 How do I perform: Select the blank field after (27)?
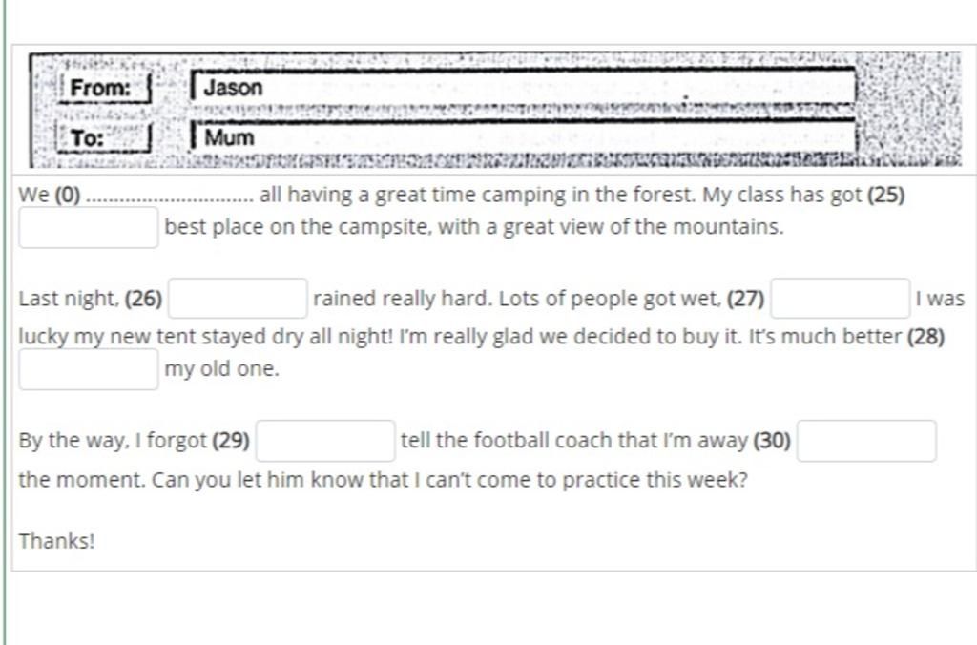[840, 299]
